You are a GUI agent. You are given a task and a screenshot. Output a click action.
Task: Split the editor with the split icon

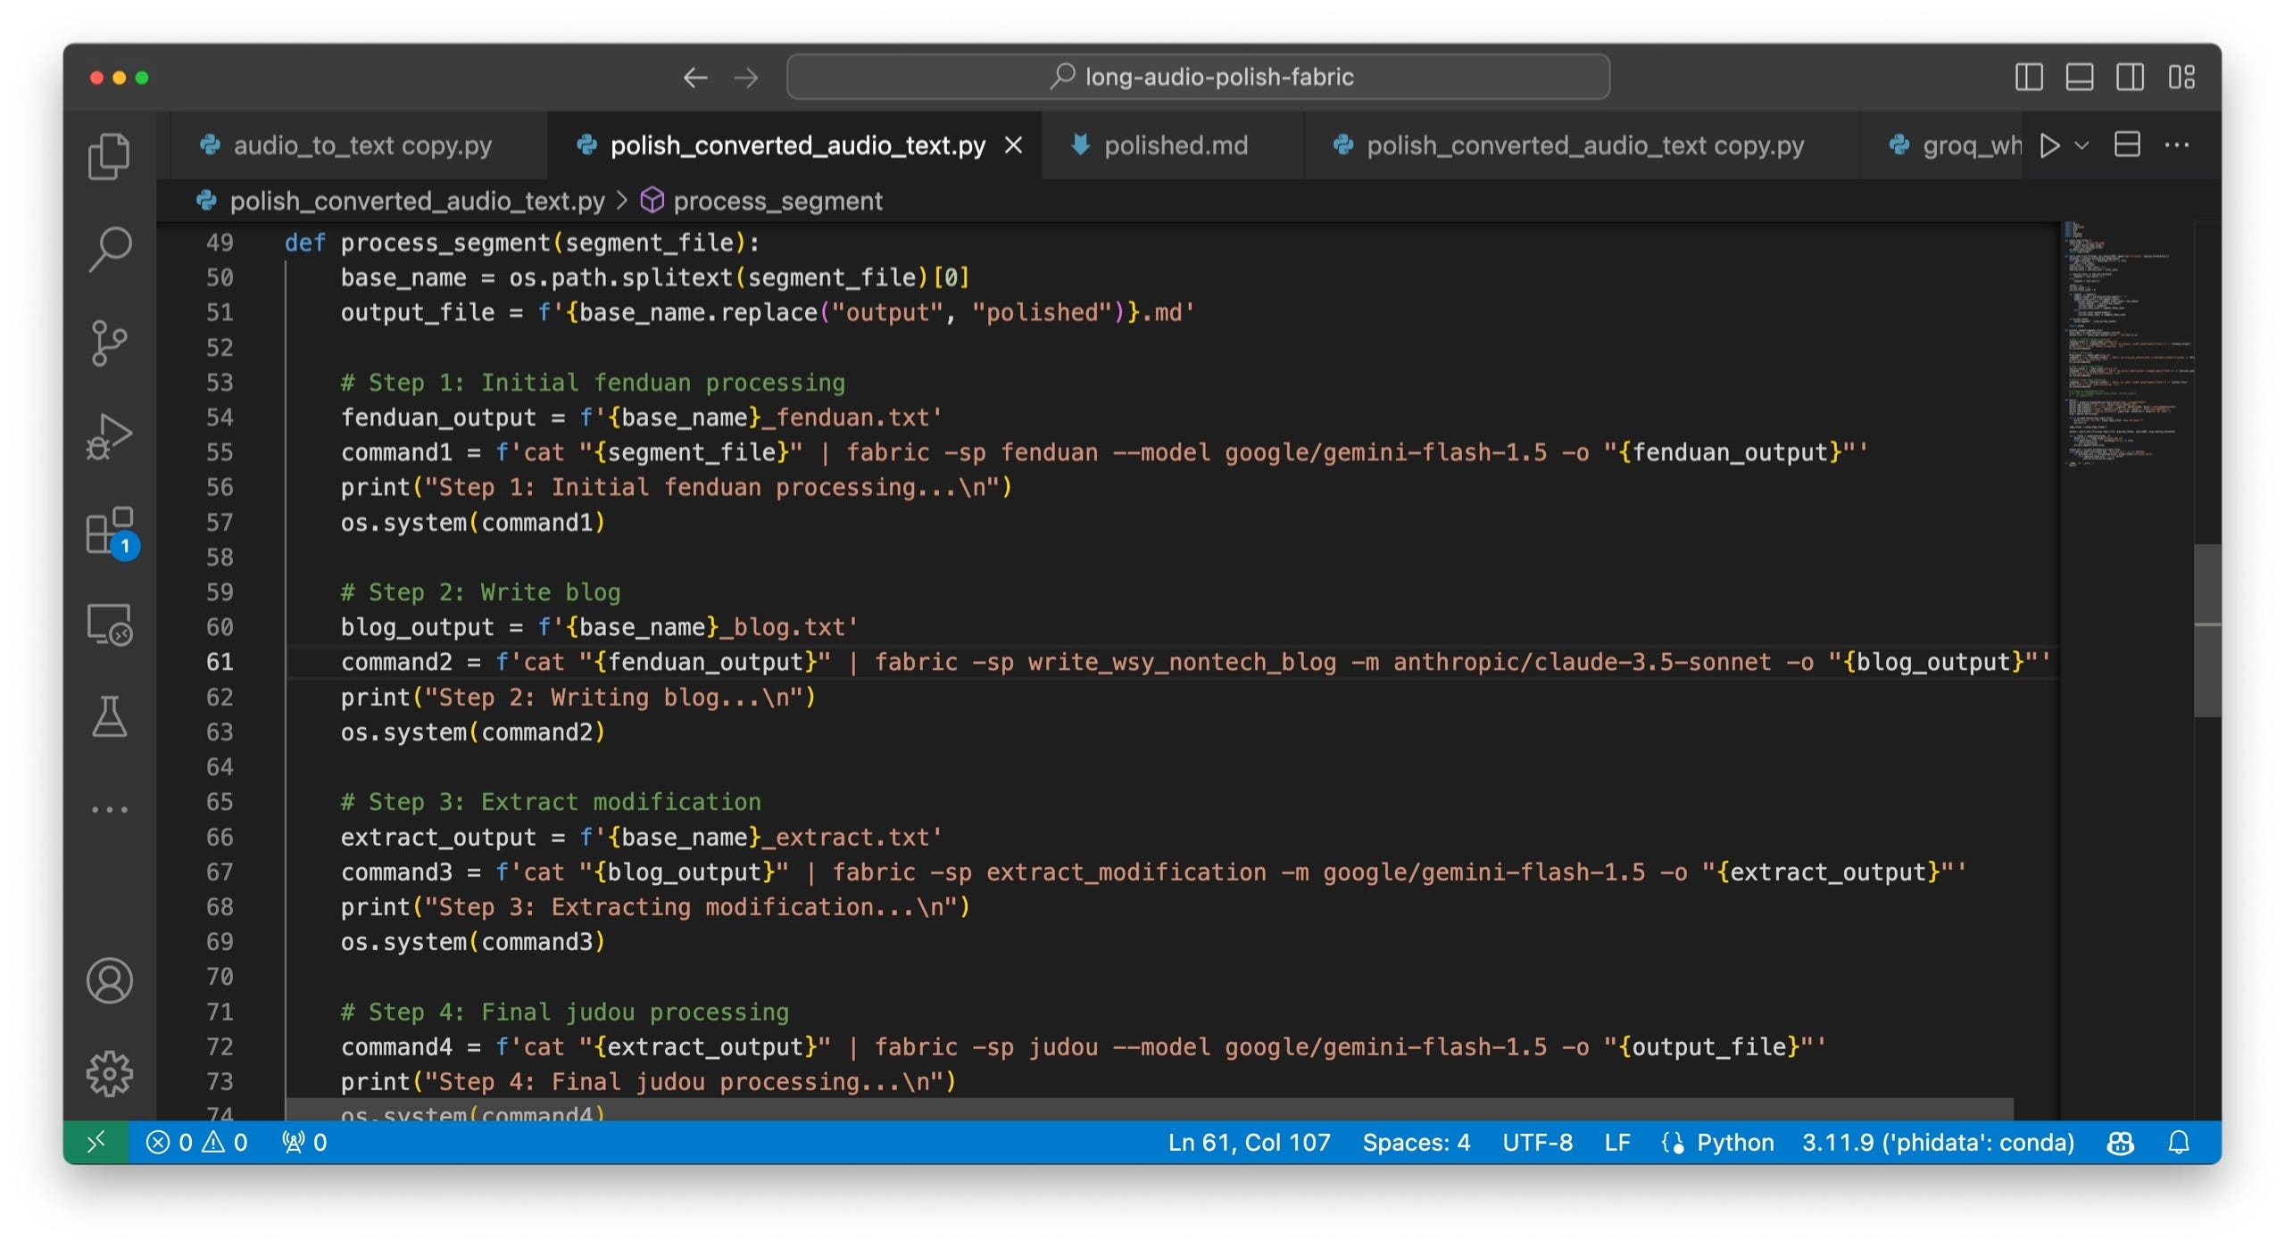2128,145
